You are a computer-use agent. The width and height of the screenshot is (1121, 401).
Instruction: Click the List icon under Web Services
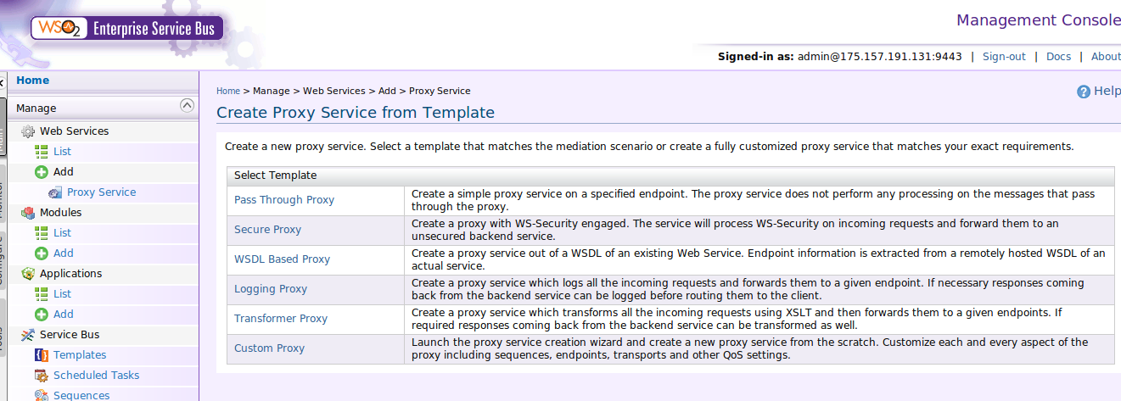[x=42, y=152]
